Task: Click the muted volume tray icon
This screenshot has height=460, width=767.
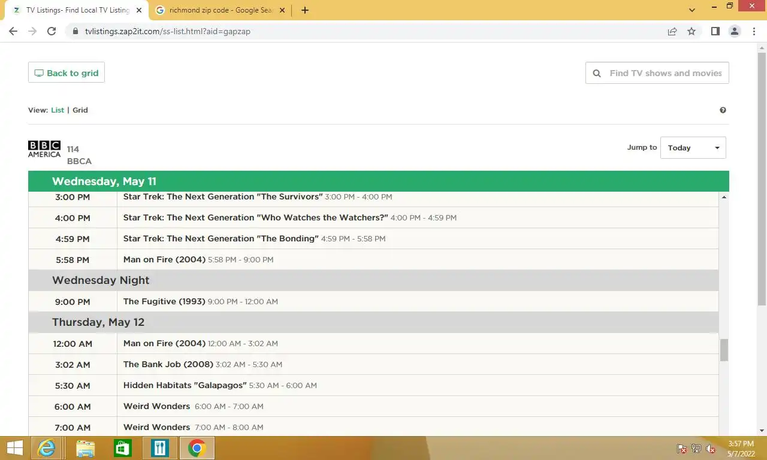Action: coord(711,449)
